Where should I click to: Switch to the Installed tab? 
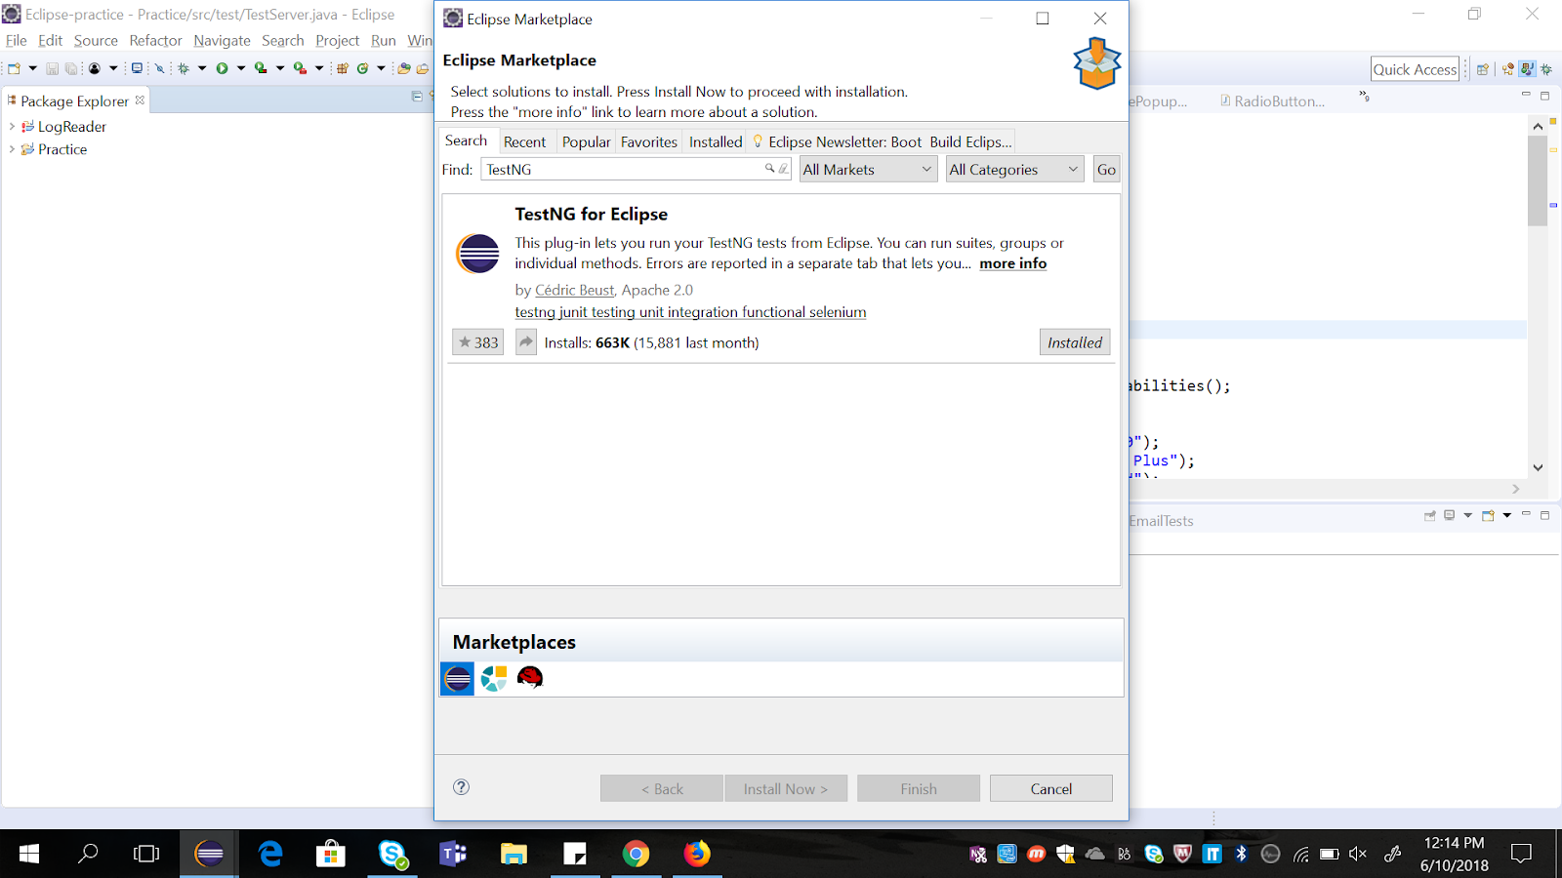(x=716, y=141)
